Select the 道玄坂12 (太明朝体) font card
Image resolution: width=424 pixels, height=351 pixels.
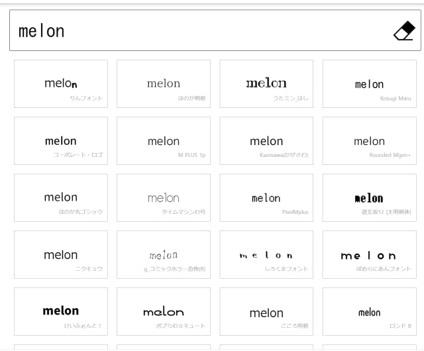tap(369, 198)
